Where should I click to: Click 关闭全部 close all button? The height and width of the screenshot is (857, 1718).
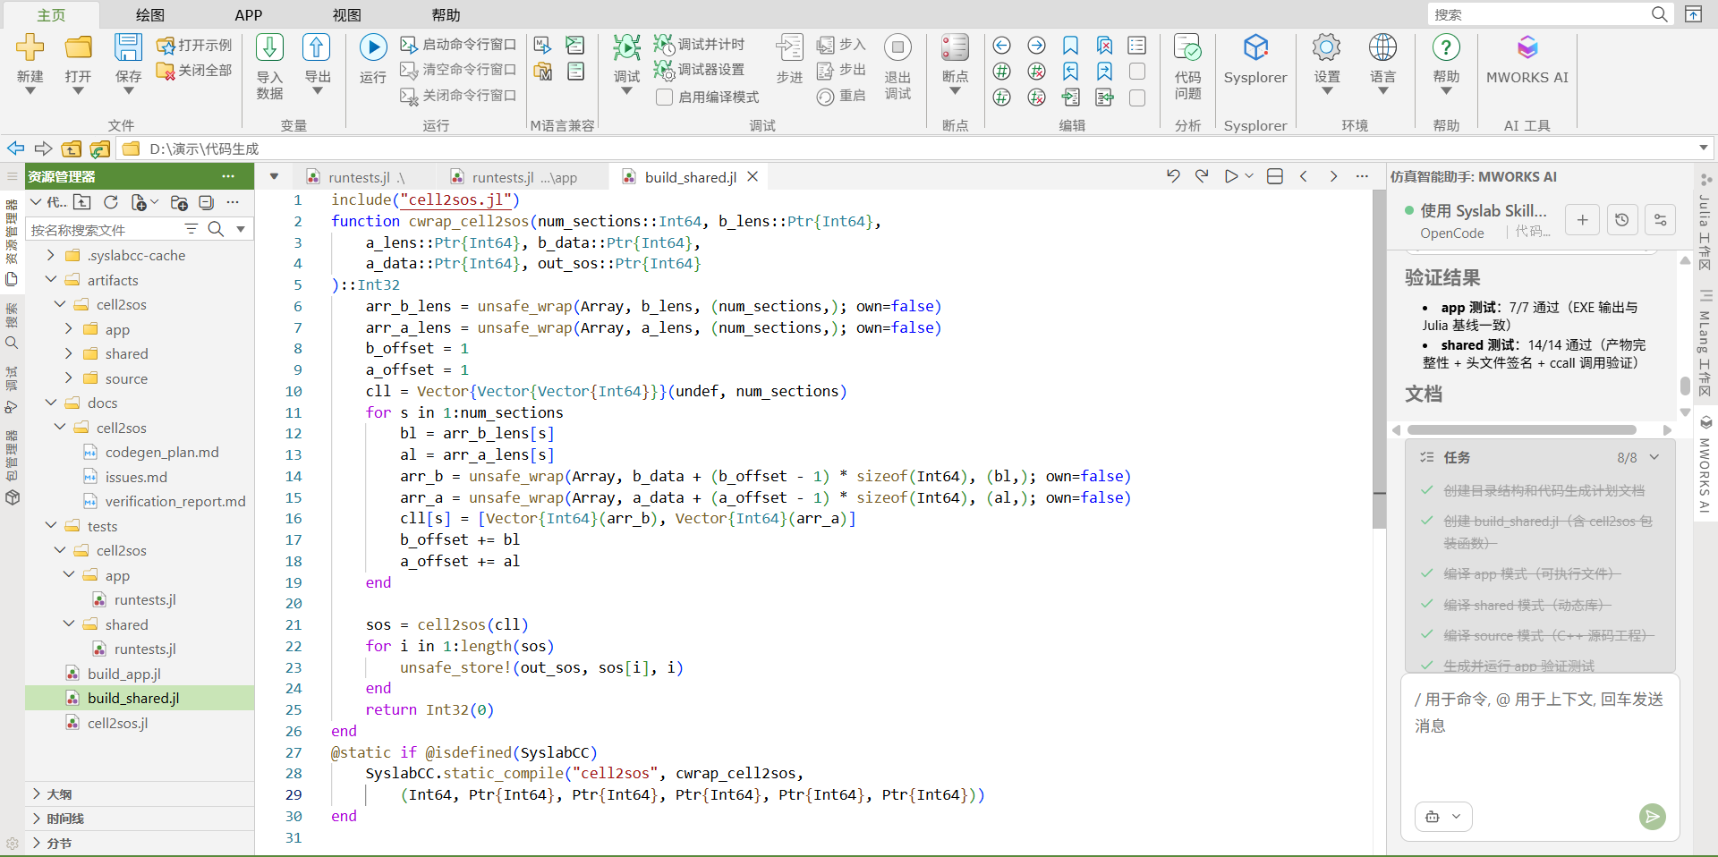click(x=194, y=70)
